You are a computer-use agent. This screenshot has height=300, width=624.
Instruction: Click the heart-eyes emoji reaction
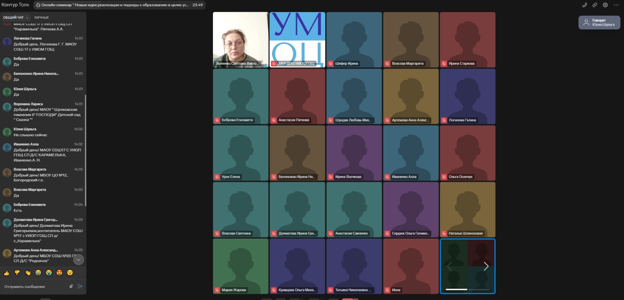pyautogui.click(x=59, y=273)
